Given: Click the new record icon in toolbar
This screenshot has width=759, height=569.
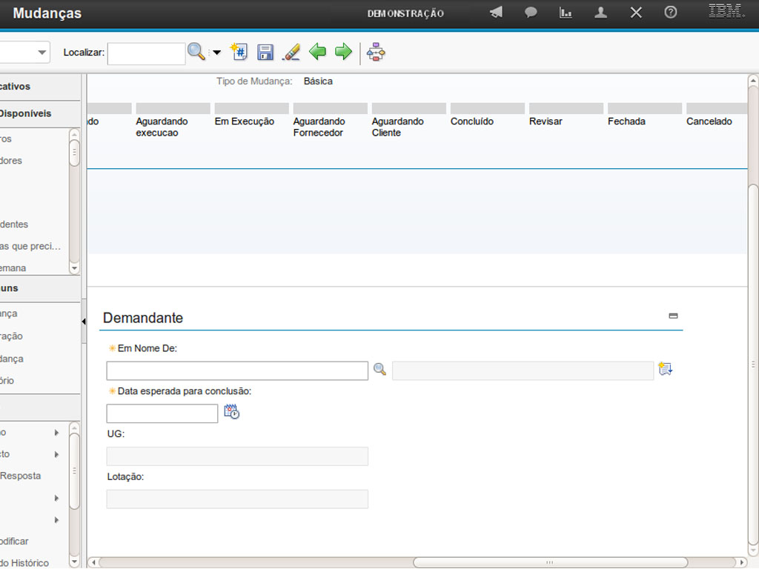Looking at the screenshot, I should coord(239,52).
